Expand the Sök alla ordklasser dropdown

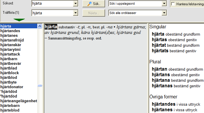[x=164, y=13]
